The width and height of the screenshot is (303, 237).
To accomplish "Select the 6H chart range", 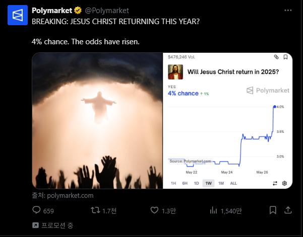I will click(185, 183).
